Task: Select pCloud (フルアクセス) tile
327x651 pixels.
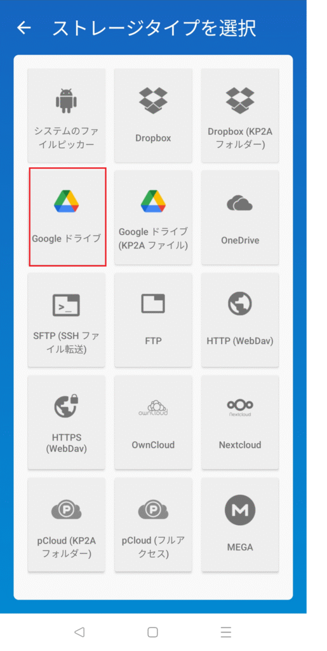Action: 153,524
